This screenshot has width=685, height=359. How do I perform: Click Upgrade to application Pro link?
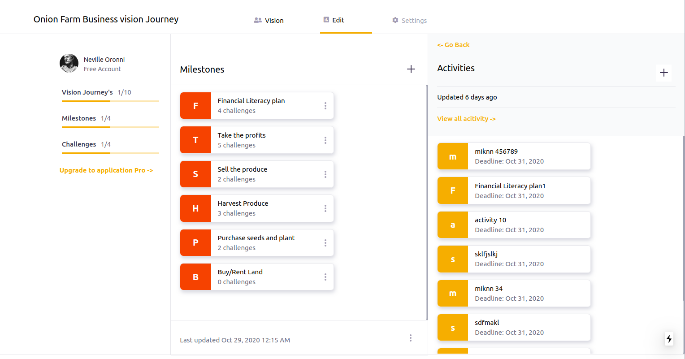point(106,170)
